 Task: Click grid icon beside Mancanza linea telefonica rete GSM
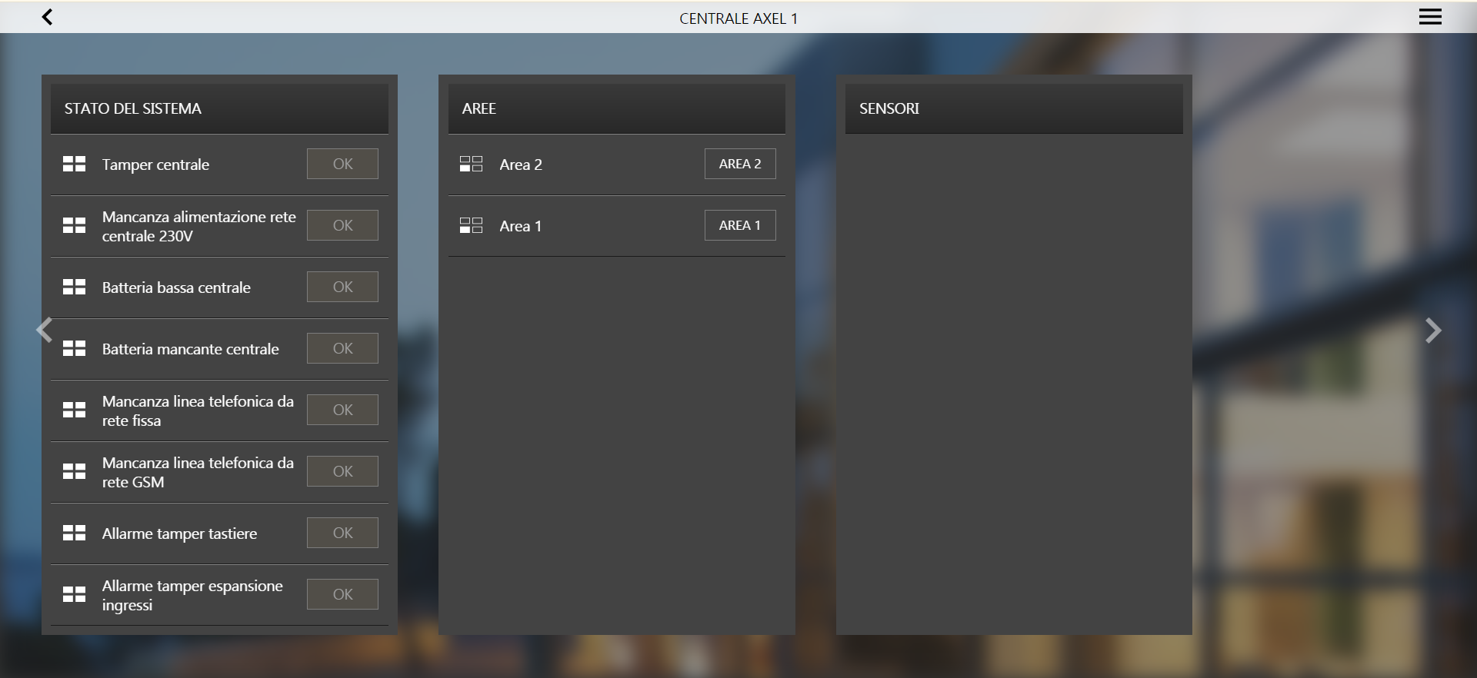tap(75, 471)
